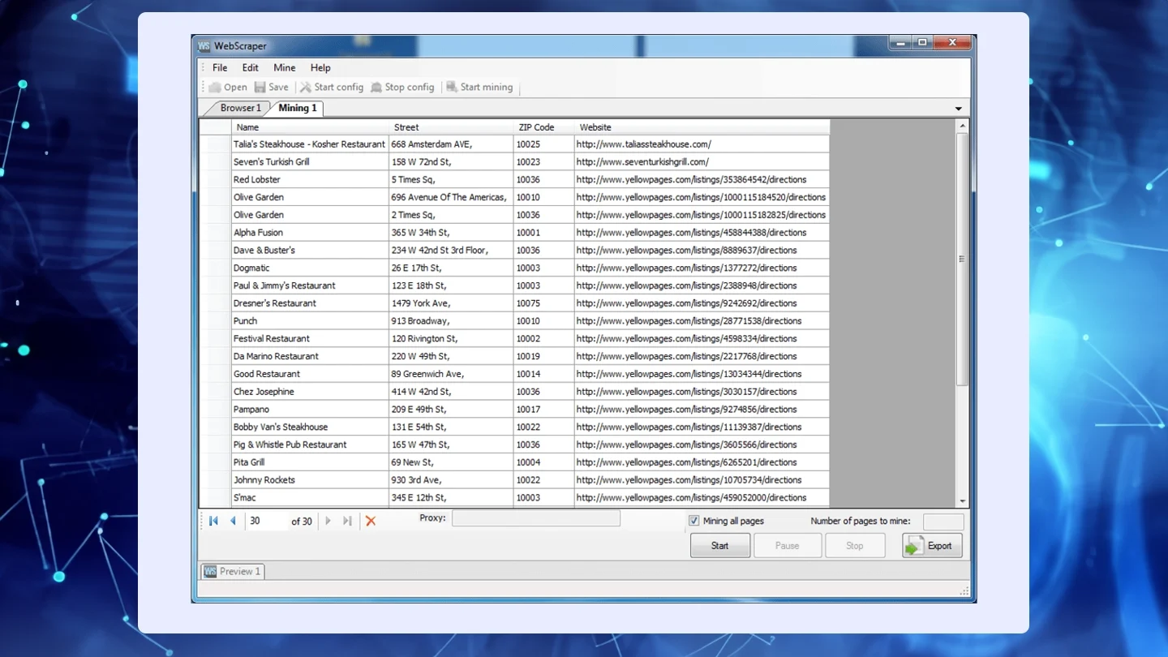Select the Talia's Steakhouse - Kosher Restaurant cell
The image size is (1168, 657).
pyautogui.click(x=310, y=144)
